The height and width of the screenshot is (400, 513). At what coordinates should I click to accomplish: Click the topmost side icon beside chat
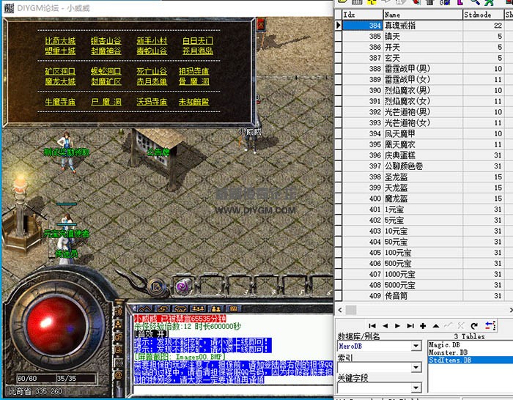pos(119,311)
